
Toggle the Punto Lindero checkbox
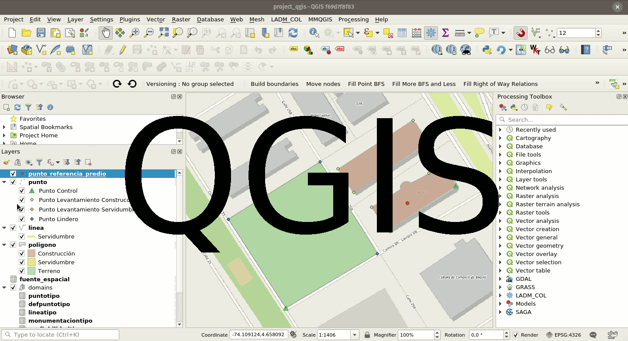[x=22, y=219]
